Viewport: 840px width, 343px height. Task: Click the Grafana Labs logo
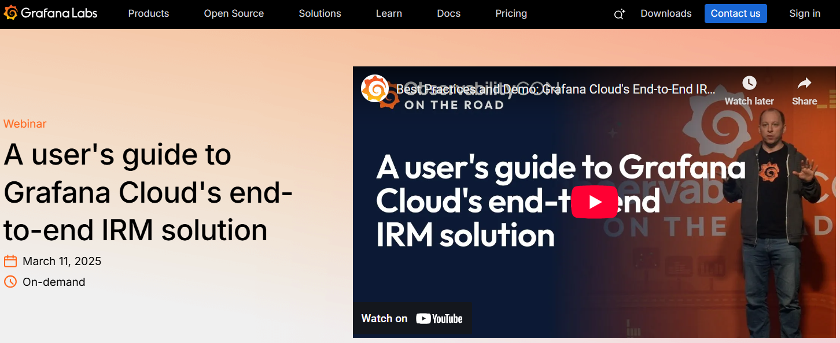tap(50, 13)
